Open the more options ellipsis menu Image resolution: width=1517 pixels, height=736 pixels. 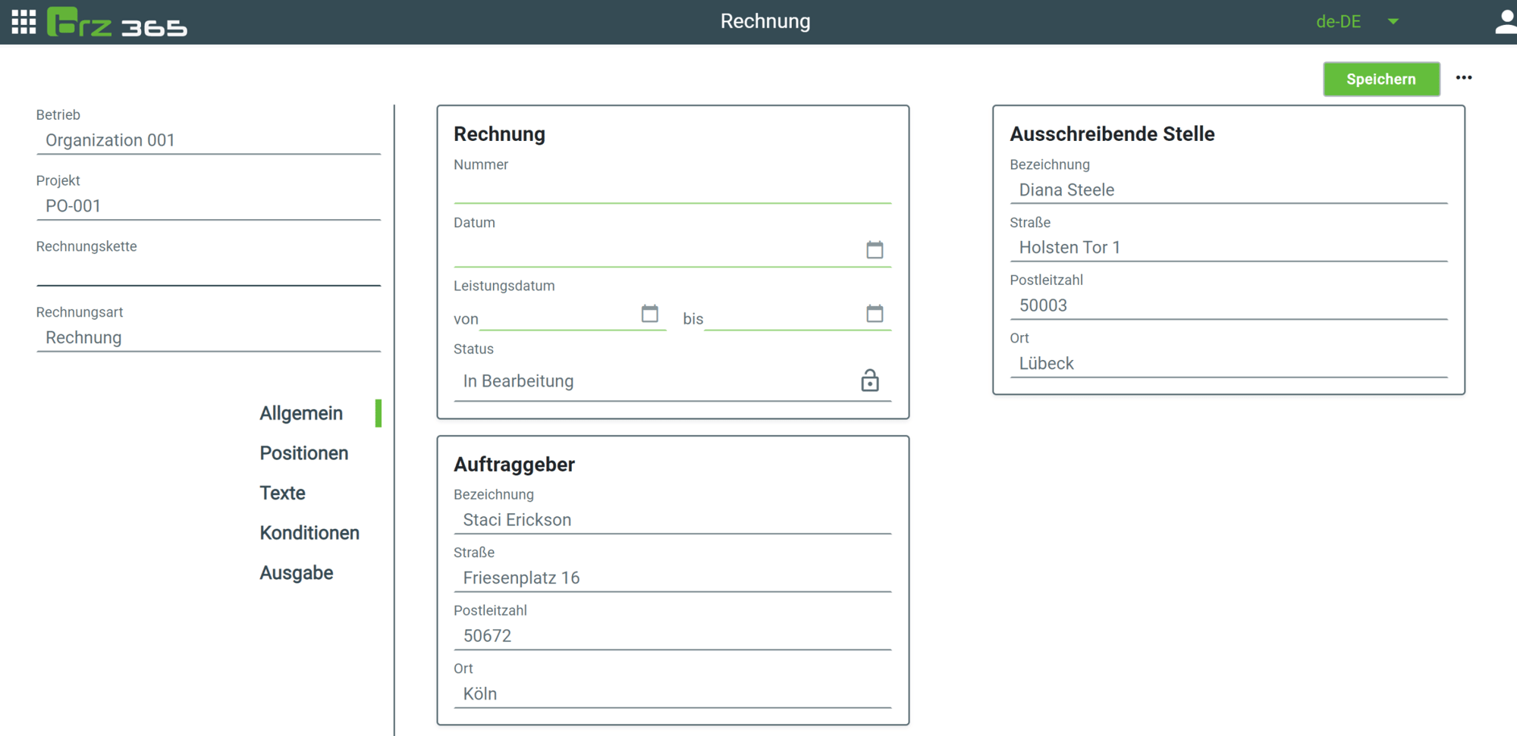[x=1464, y=78]
